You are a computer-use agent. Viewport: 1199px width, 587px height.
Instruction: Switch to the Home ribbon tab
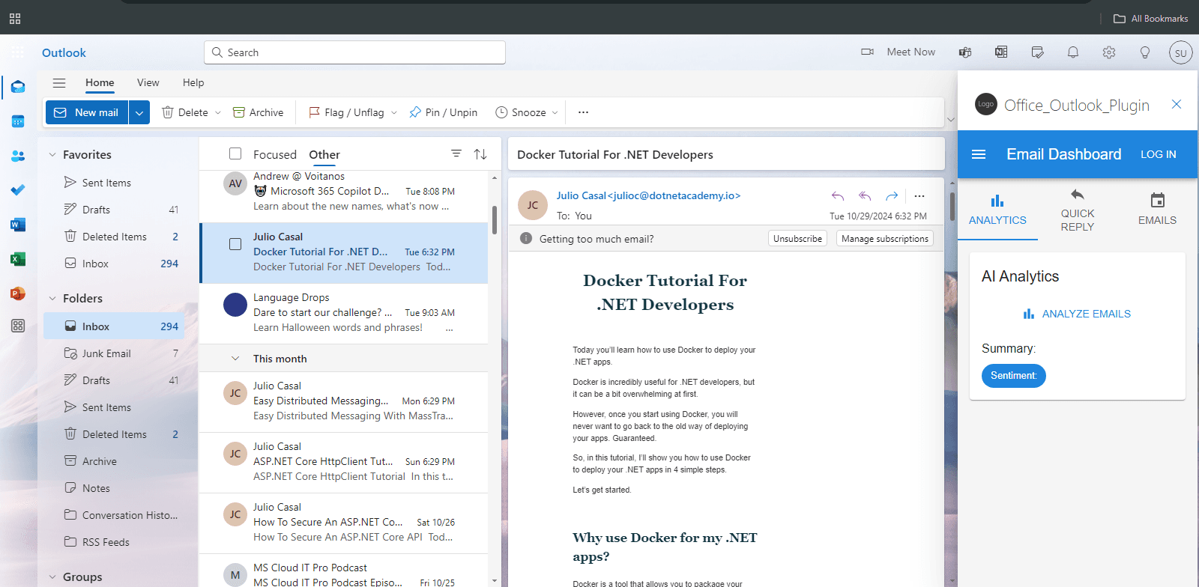tap(100, 83)
